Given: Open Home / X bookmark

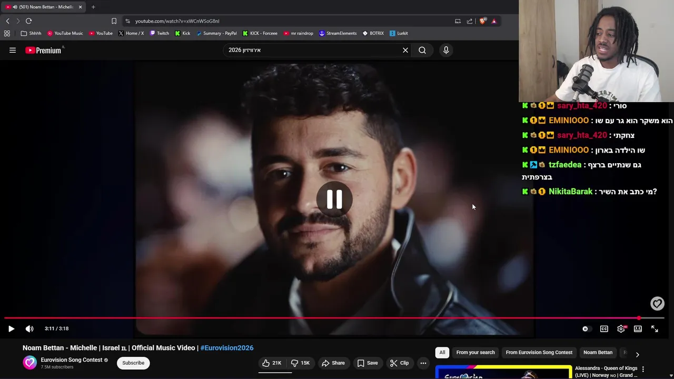Looking at the screenshot, I should click(131, 33).
